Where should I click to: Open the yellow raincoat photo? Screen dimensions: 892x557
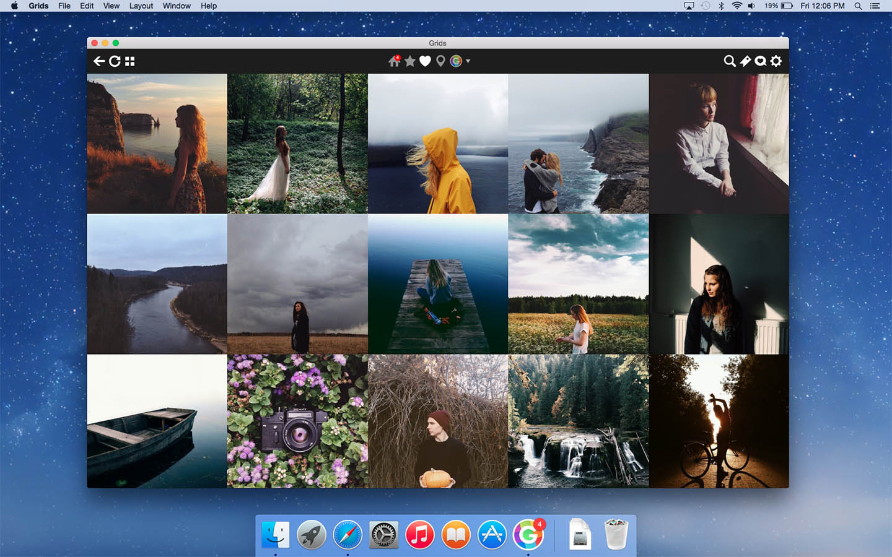click(x=438, y=143)
